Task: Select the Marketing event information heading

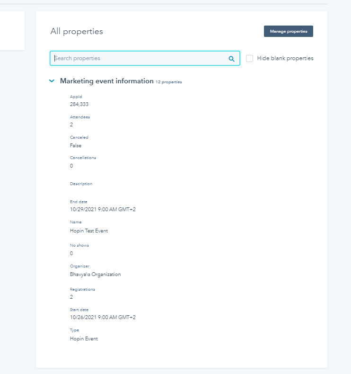Action: click(107, 81)
